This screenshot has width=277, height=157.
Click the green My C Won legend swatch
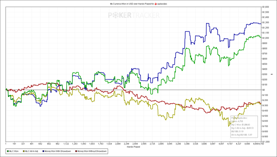(x=8, y=151)
